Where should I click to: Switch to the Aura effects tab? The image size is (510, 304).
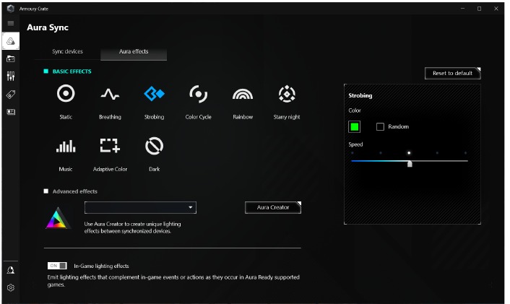click(134, 52)
